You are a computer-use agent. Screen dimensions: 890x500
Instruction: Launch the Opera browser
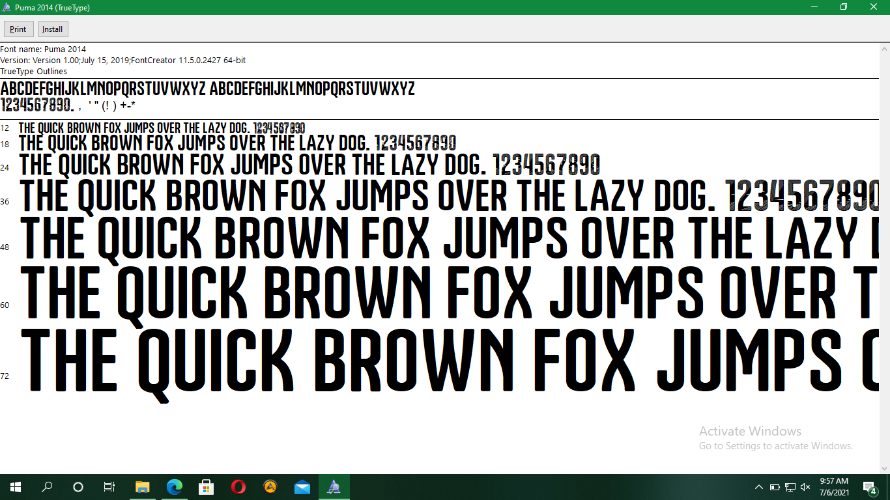pos(237,486)
